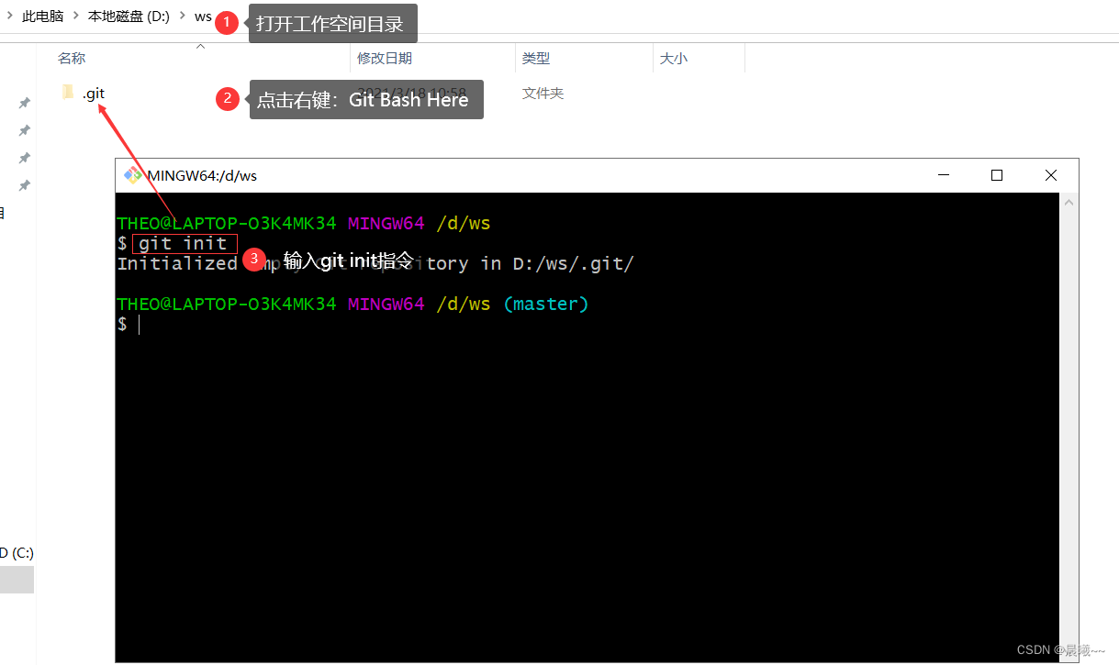
Task: Click the terminal's blinking cursor prompt line
Action: 128,324
